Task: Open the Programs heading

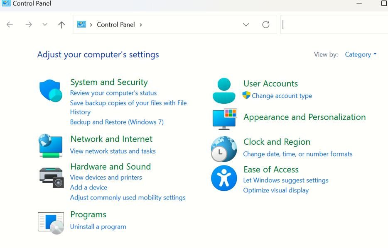Action: click(88, 215)
